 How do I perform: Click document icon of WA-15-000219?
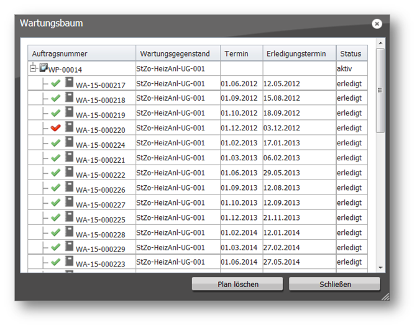[x=70, y=112]
